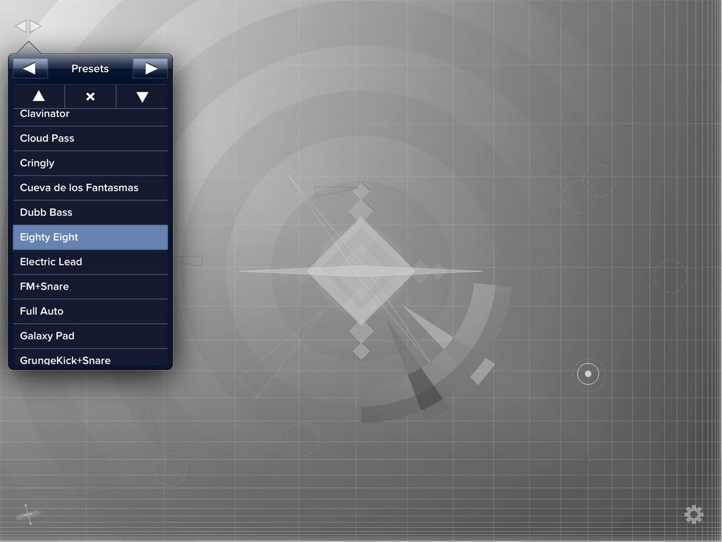Load Cueva de los Fantasmas preset
The width and height of the screenshot is (722, 542).
tap(90, 188)
